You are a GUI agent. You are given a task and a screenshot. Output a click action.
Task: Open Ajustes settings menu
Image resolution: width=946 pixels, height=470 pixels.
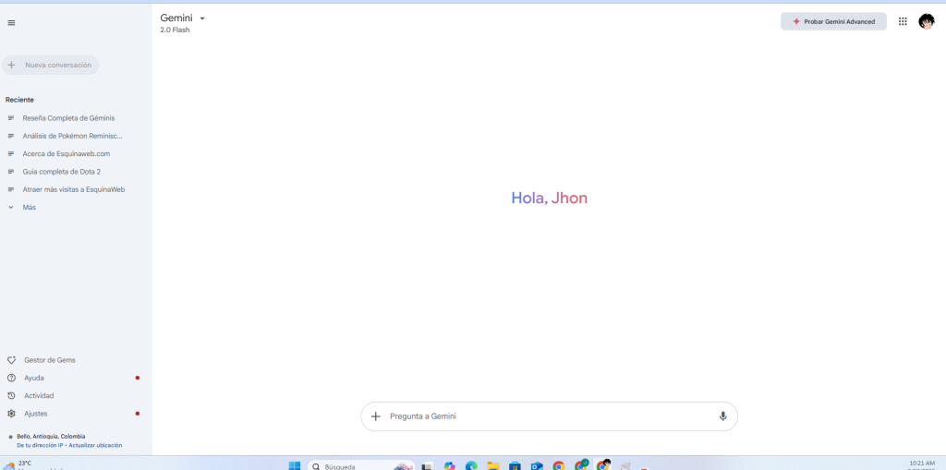tap(36, 414)
